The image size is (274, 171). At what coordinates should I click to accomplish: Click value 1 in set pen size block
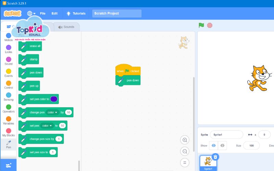pos(53,152)
